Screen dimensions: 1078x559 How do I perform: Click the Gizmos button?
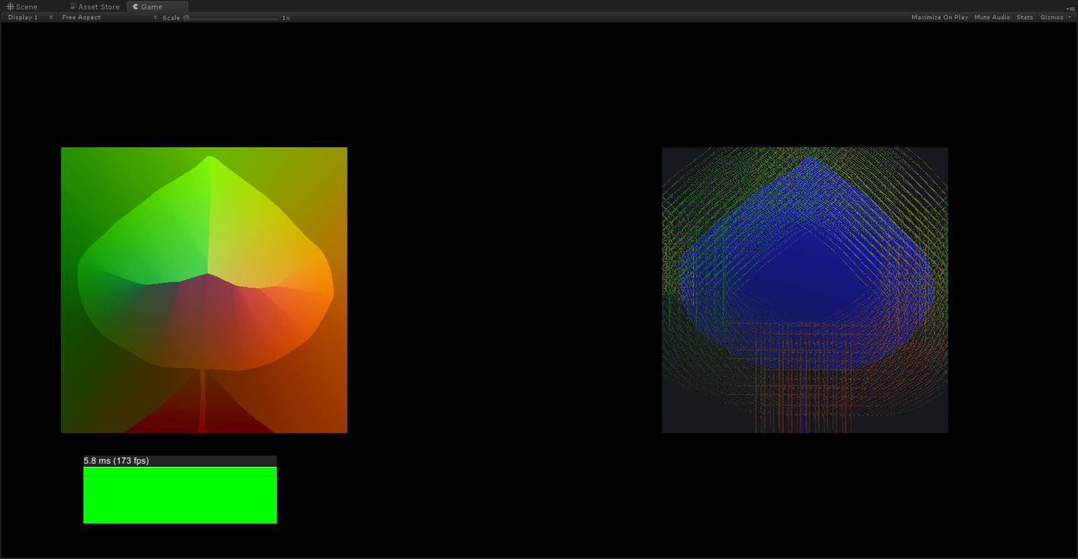click(1052, 18)
